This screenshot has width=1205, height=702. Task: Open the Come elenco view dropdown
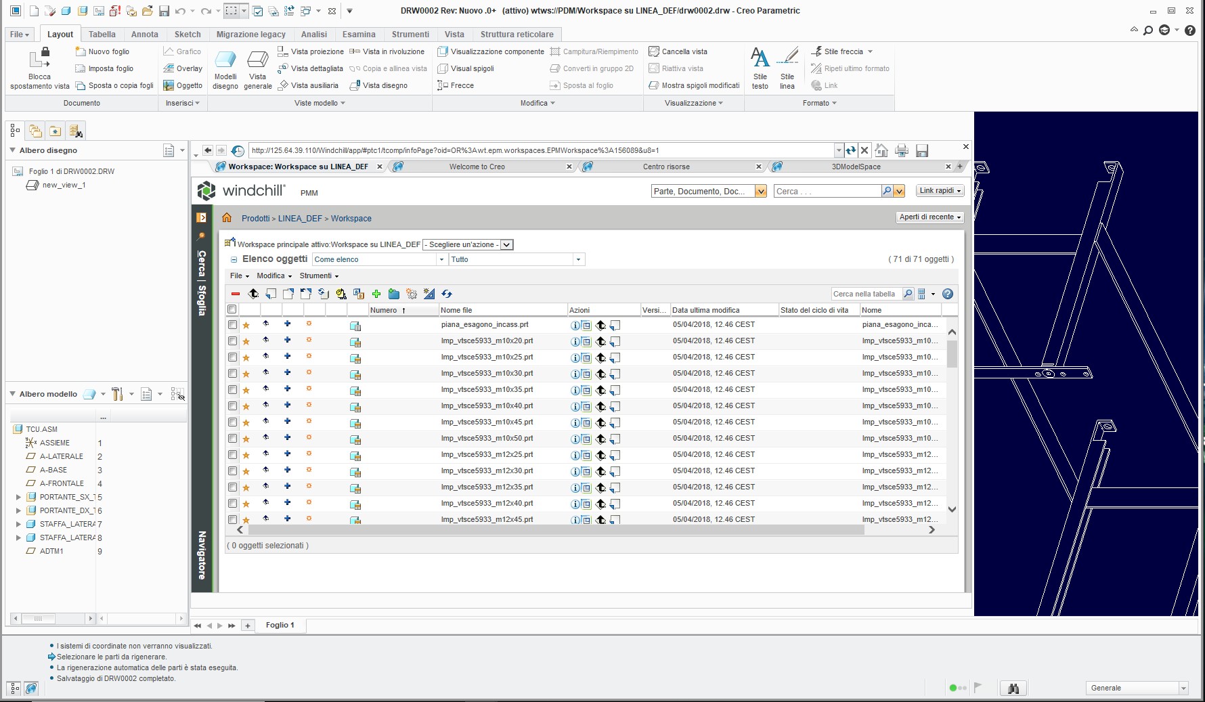click(x=379, y=259)
